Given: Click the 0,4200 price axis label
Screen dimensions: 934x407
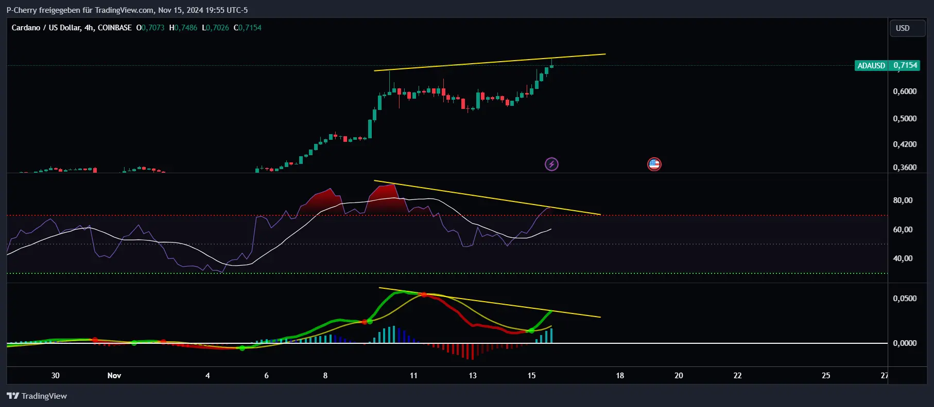Looking at the screenshot, I should 905,144.
